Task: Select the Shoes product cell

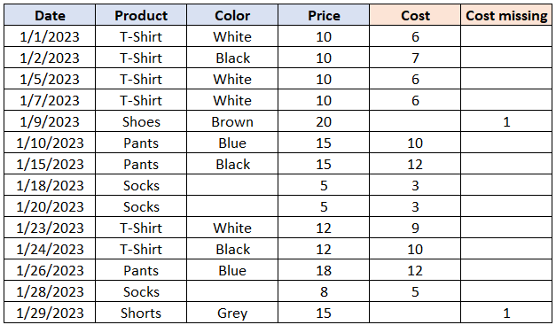Action: (141, 121)
